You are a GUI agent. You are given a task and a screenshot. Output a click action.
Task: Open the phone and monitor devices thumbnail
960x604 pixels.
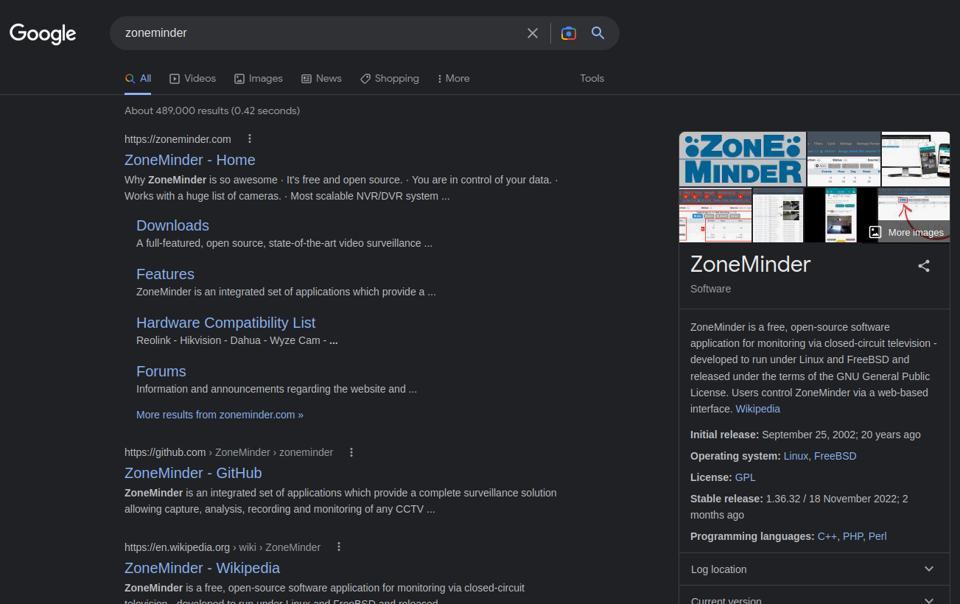click(916, 159)
